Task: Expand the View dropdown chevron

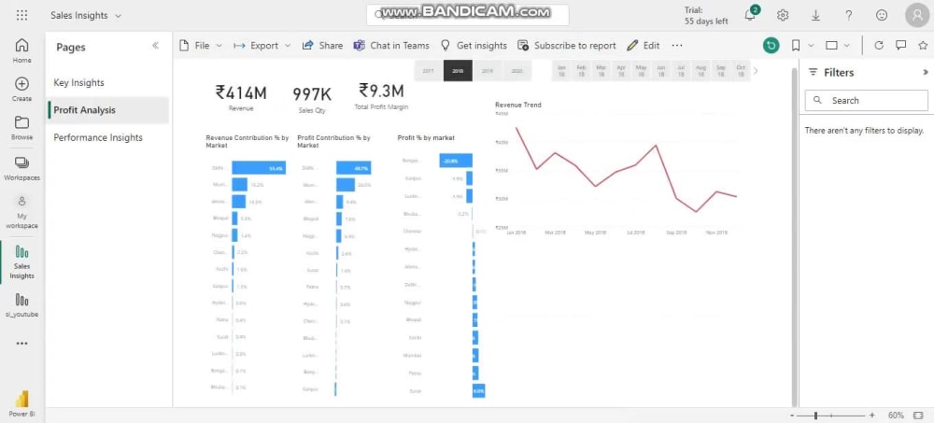Action: click(x=847, y=45)
